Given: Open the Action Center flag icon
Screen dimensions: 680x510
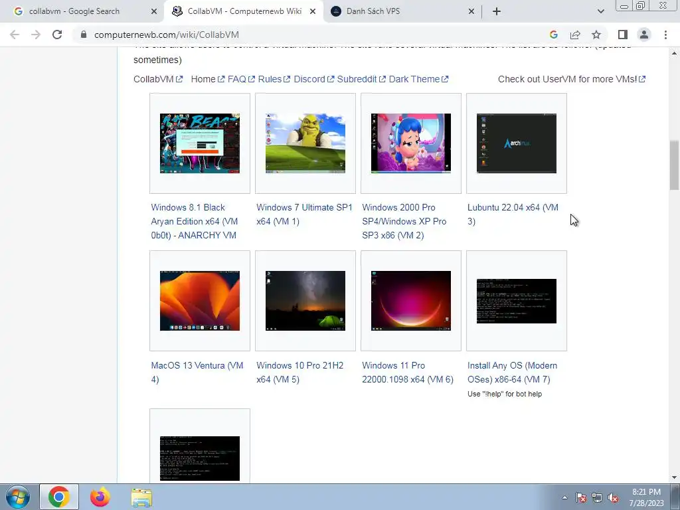Looking at the screenshot, I should tap(580, 497).
